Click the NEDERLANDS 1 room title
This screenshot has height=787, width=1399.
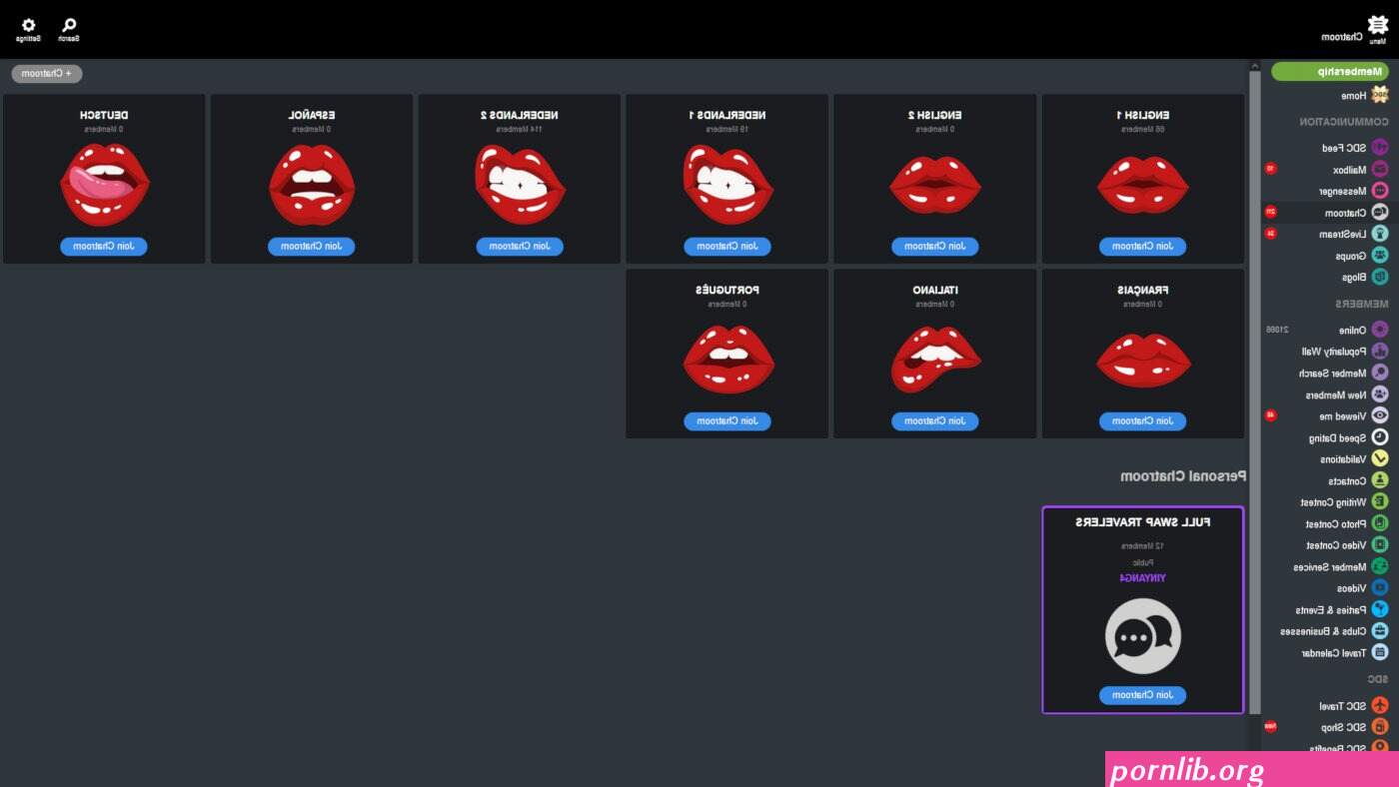click(x=727, y=115)
